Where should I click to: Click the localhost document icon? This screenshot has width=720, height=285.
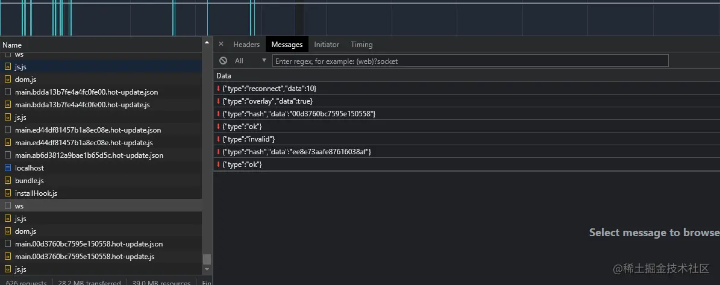click(8, 168)
